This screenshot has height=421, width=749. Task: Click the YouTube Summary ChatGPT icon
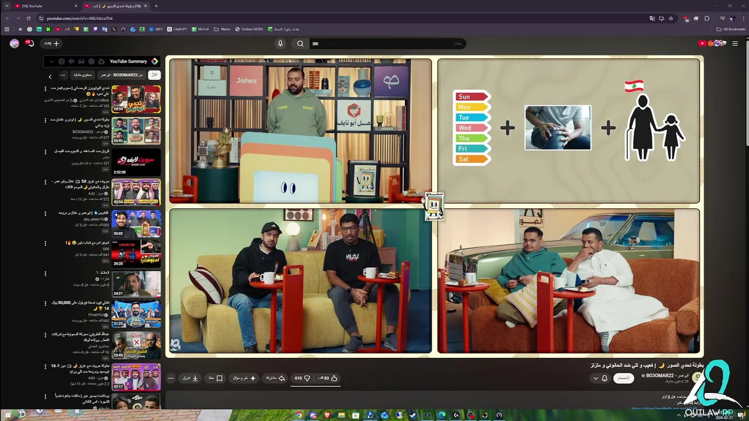tap(91, 61)
